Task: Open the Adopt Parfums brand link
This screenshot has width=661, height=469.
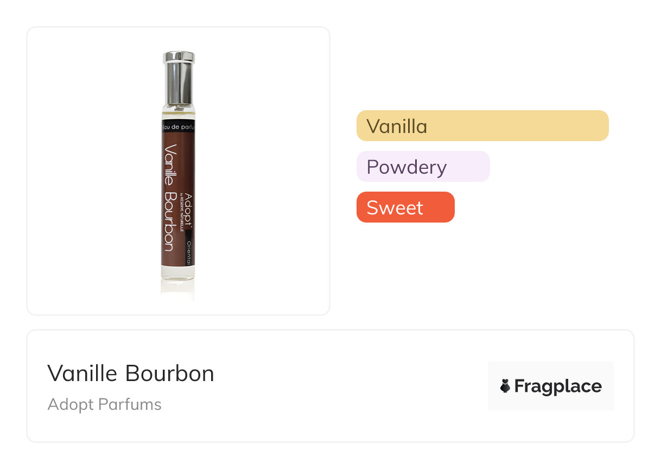Action: coord(104,404)
